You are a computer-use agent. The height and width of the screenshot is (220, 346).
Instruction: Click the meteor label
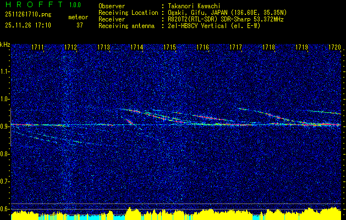(x=78, y=17)
